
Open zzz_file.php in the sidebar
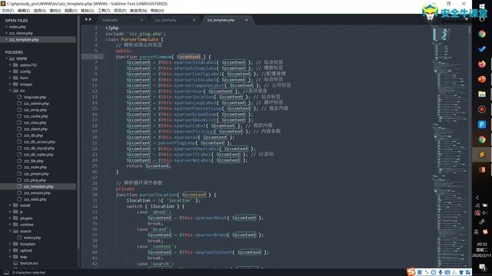34,161
